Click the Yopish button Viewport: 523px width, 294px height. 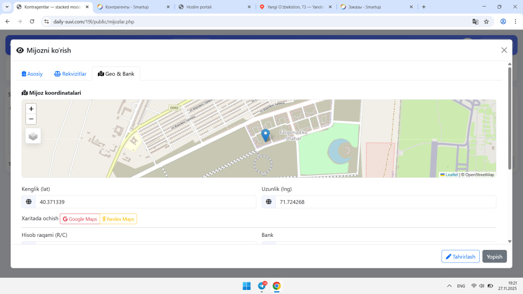coord(494,256)
